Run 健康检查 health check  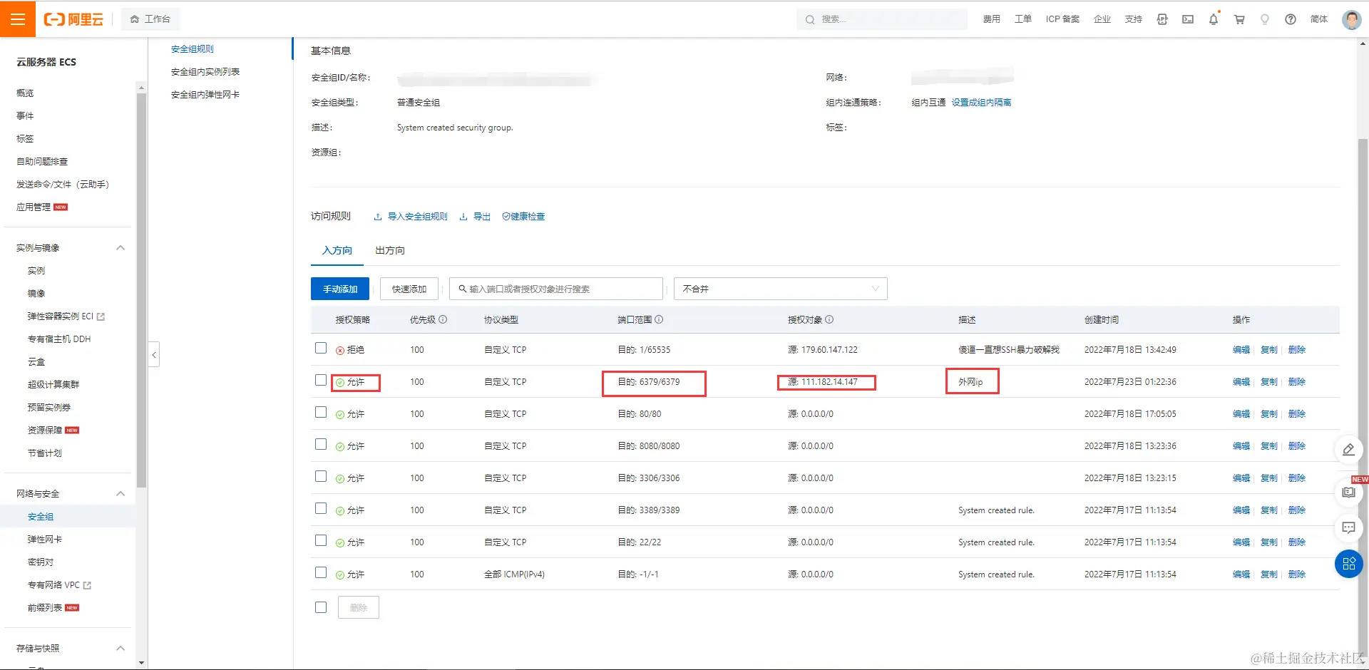pos(523,217)
